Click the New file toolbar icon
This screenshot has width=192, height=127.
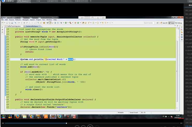(2, 23)
